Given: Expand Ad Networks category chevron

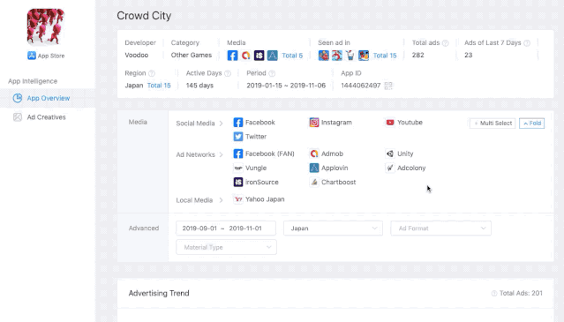Looking at the screenshot, I should [221, 154].
